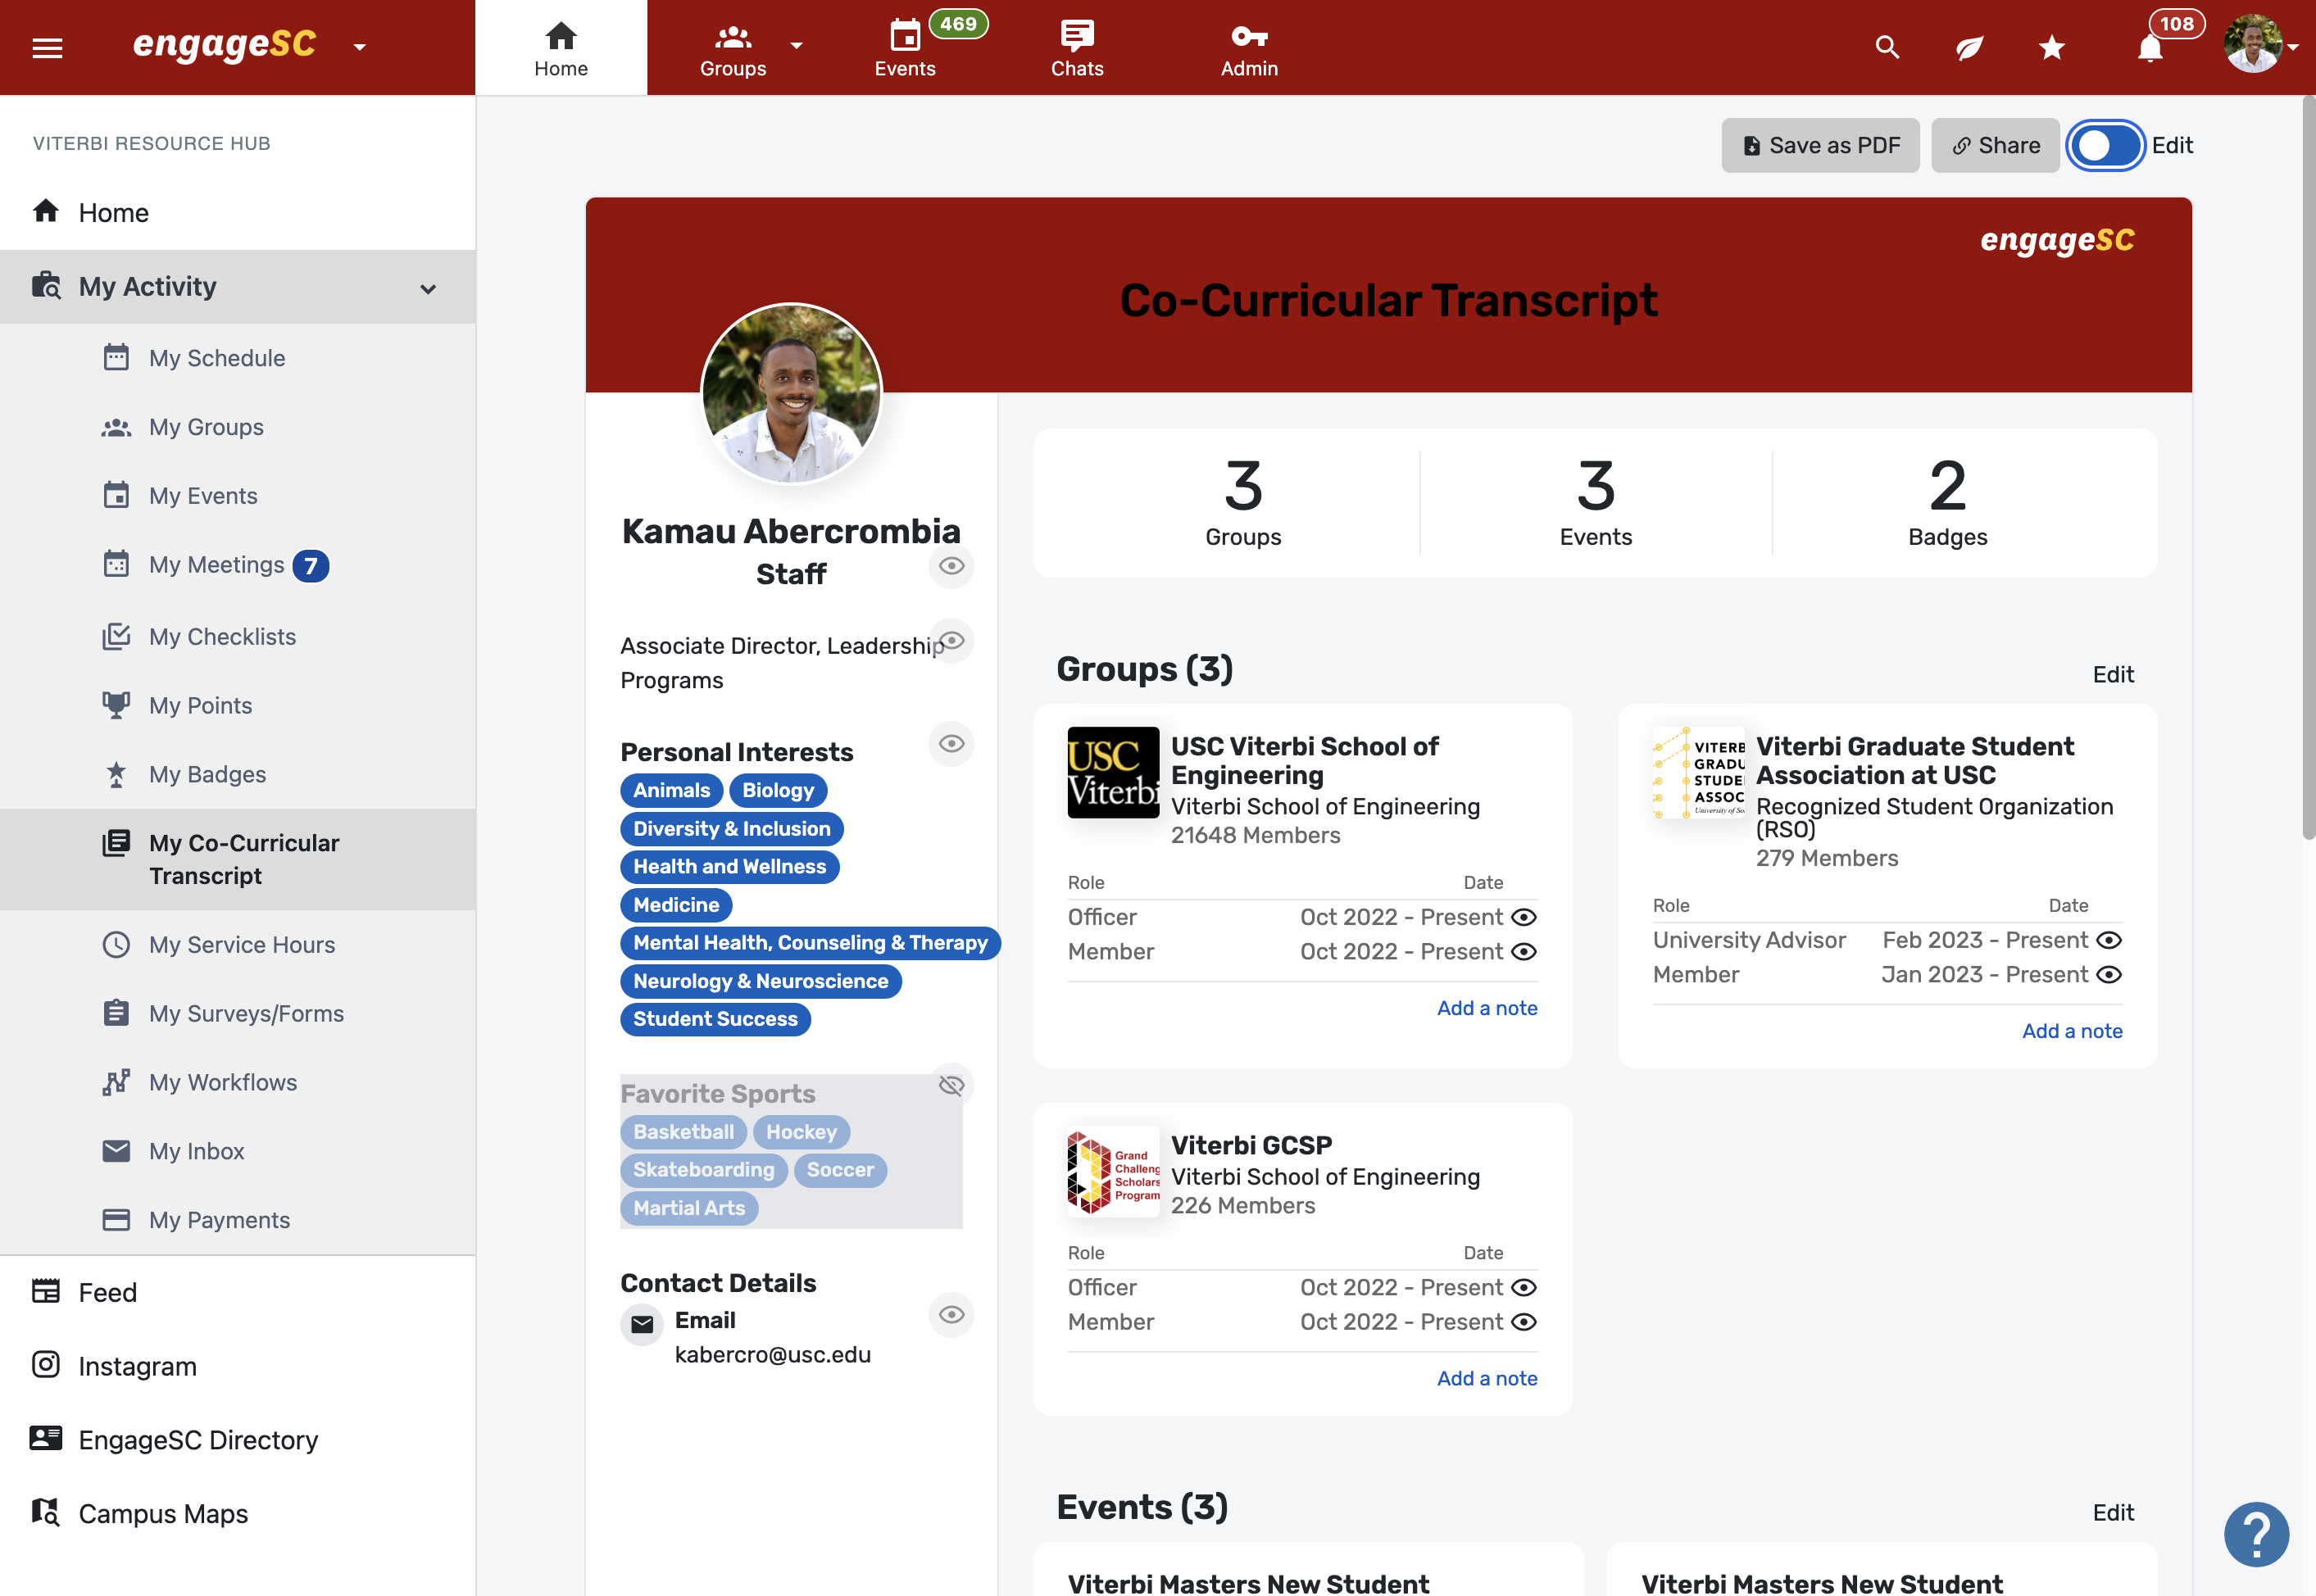Open the Chats tab
This screenshot has width=2316, height=1596.
point(1077,48)
